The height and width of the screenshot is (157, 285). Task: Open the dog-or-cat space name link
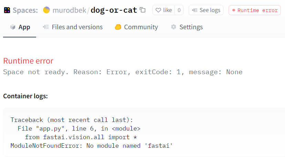[114, 10]
